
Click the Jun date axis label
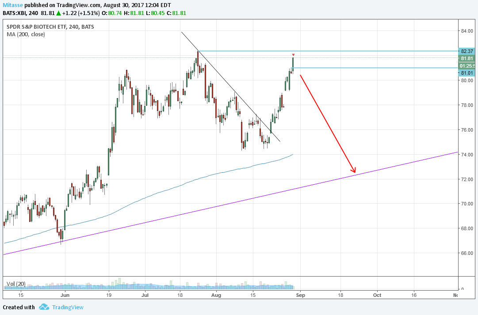[65, 295]
